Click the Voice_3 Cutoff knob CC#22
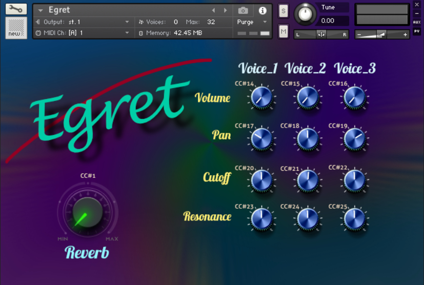424x285 pixels. (x=354, y=180)
